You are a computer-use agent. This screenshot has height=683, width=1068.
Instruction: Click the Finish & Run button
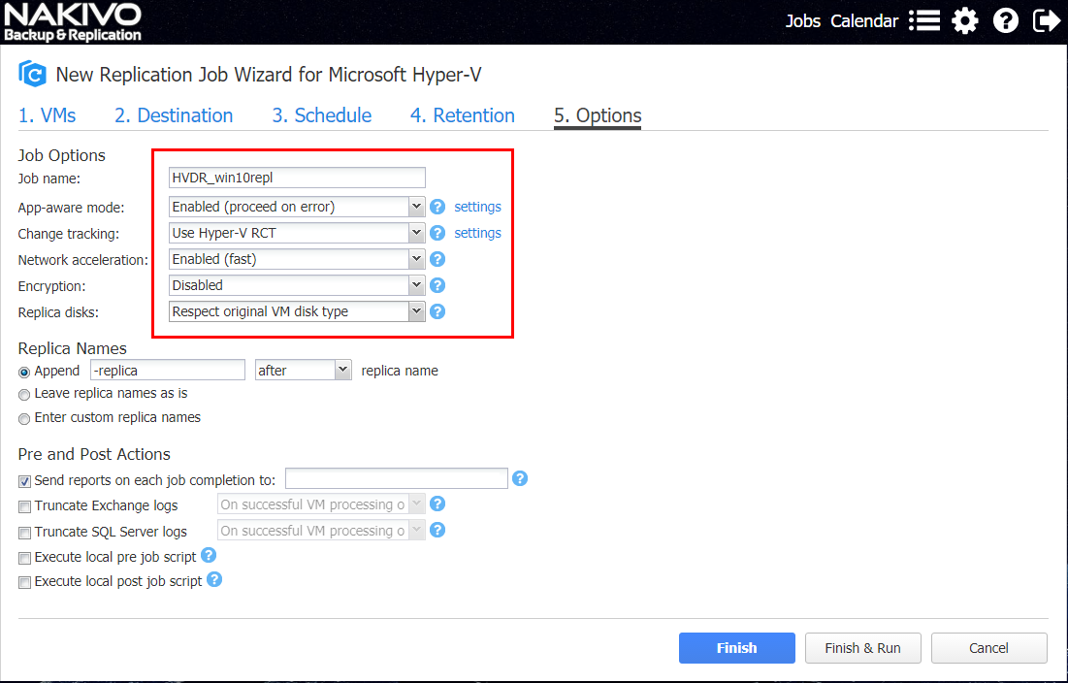[862, 648]
